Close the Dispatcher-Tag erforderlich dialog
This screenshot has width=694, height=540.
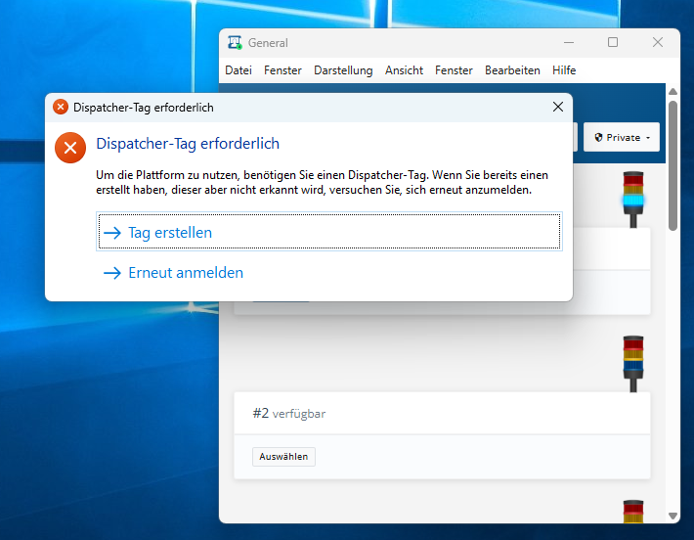coord(557,107)
